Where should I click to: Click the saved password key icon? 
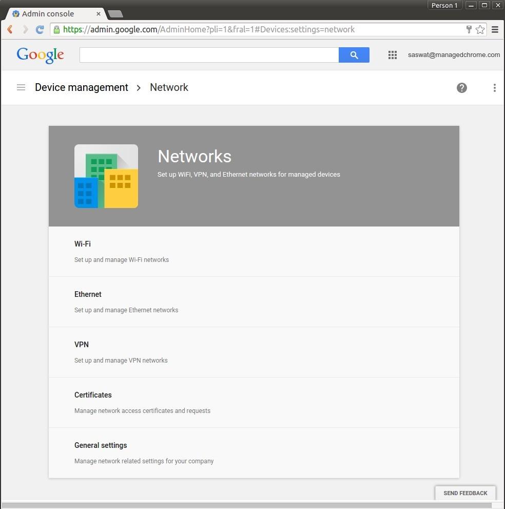click(469, 30)
